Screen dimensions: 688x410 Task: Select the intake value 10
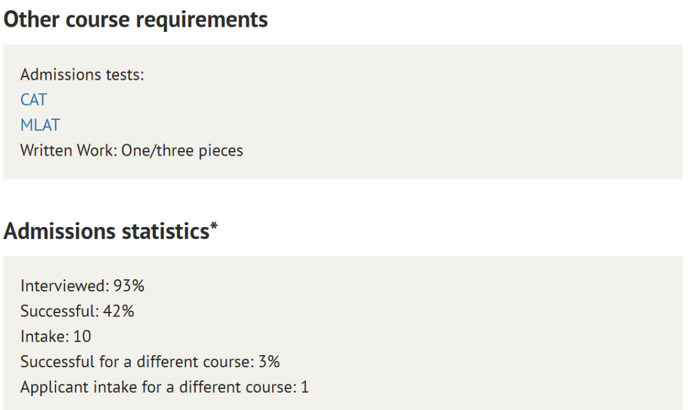82,337
